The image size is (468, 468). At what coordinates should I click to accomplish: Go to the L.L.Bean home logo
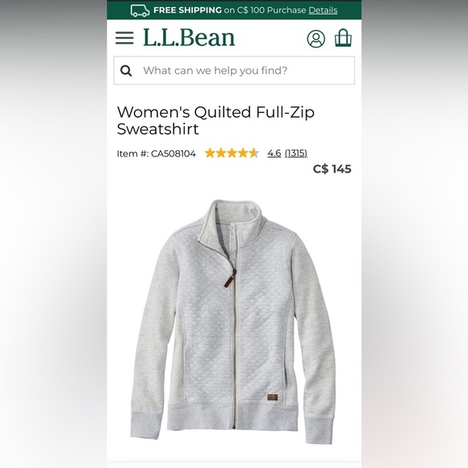tap(189, 38)
